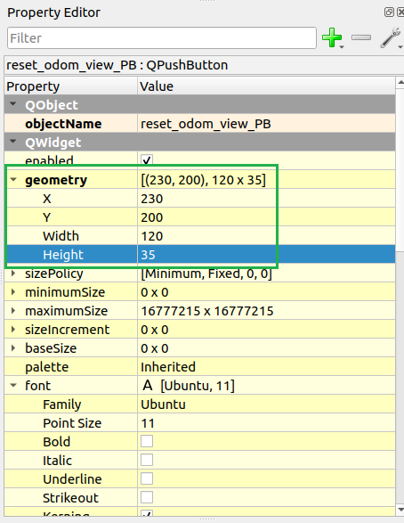The height and width of the screenshot is (523, 404).
Task: Open the wrench configure property editor icon
Action: pos(391,37)
